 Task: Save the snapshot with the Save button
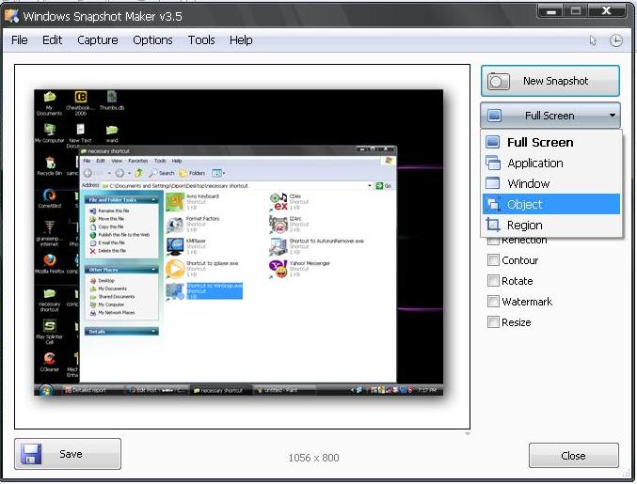coord(68,454)
